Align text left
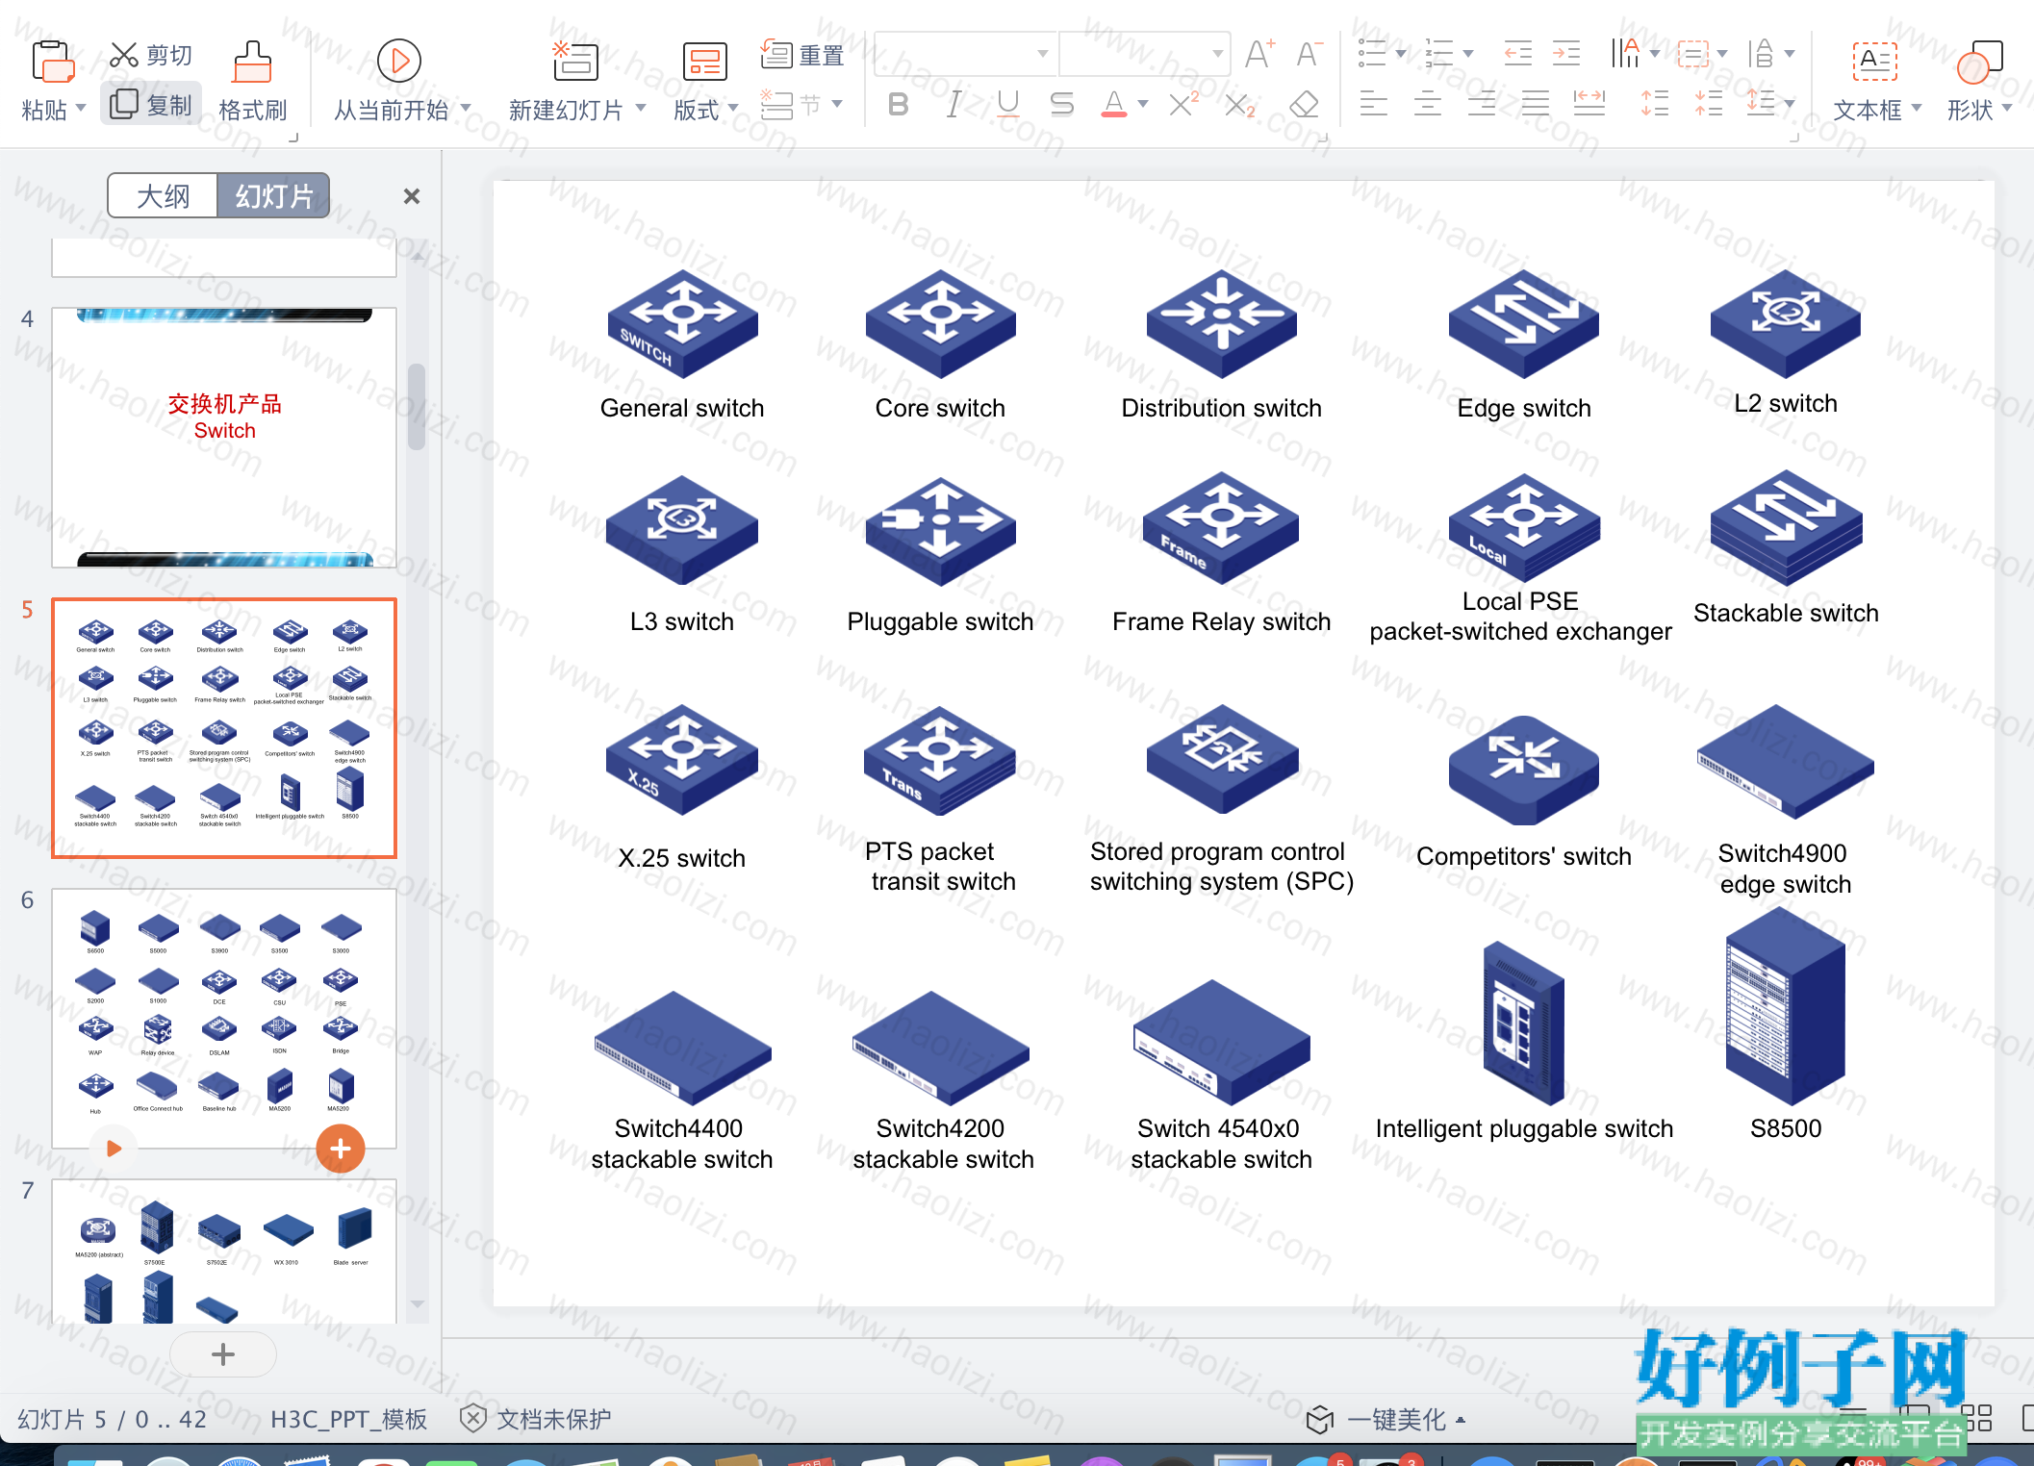This screenshot has width=2034, height=1466. 1373,103
